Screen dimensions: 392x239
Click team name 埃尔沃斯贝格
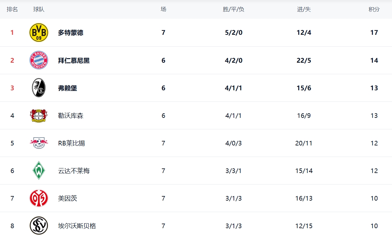[x=77, y=226]
